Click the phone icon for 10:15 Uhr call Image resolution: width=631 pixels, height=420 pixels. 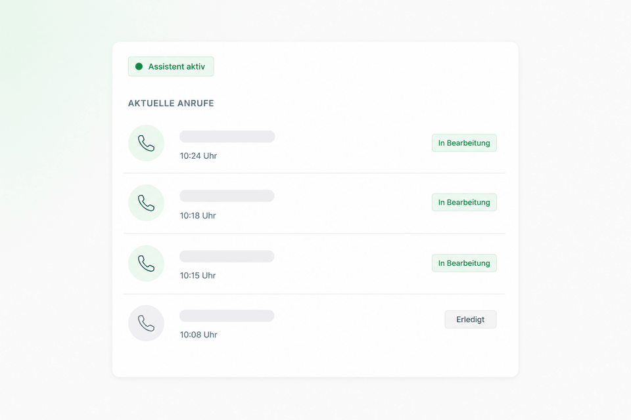pos(146,263)
